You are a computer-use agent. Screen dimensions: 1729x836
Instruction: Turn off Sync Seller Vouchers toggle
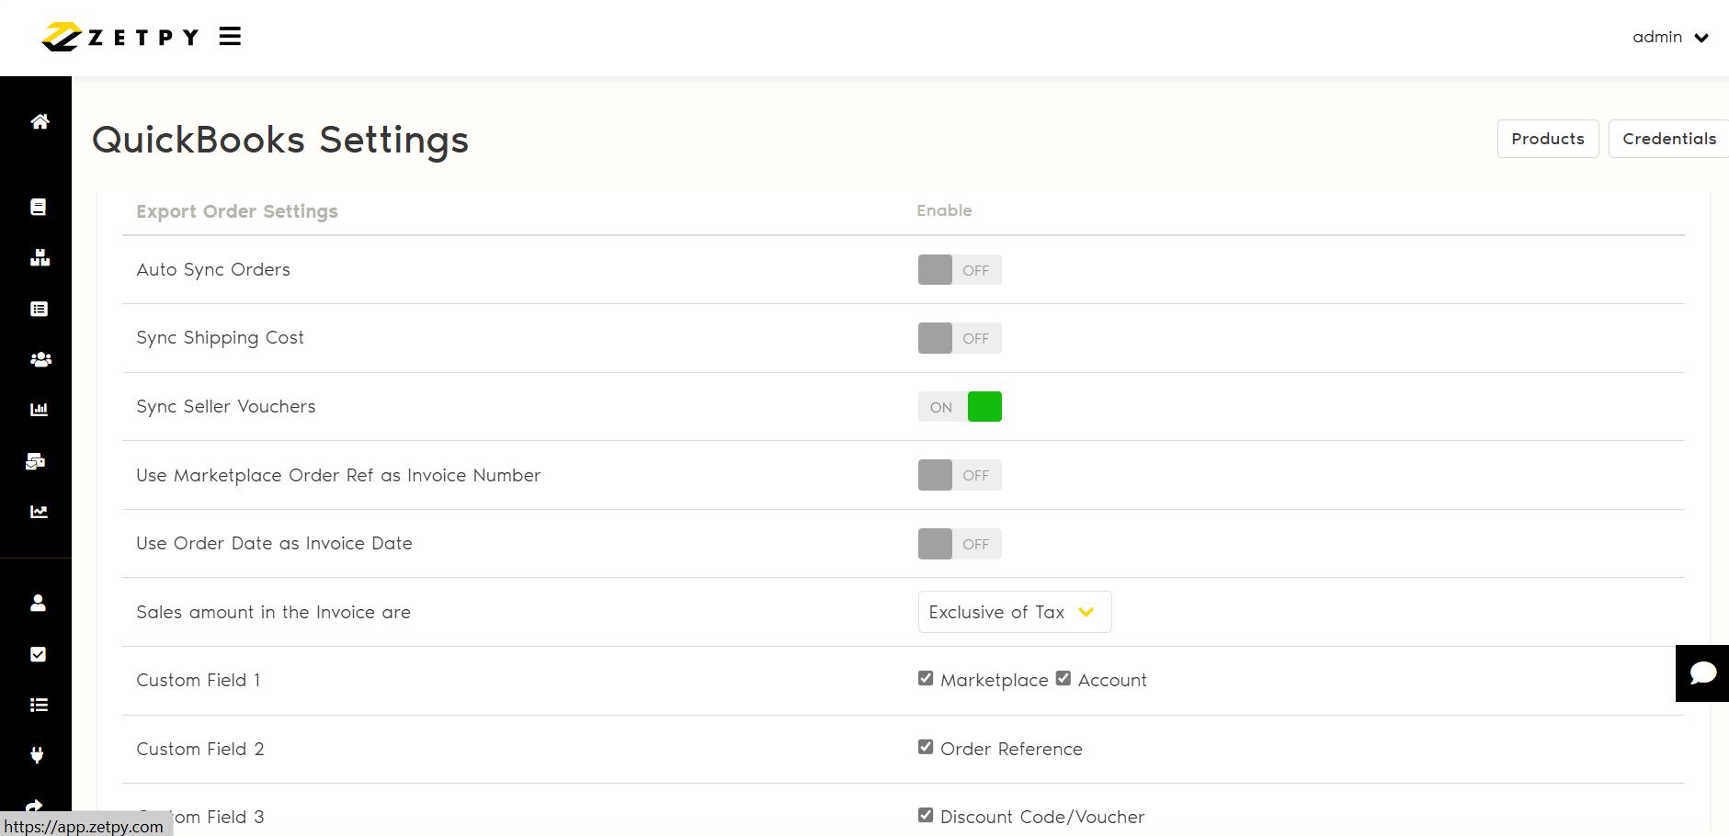[959, 407]
